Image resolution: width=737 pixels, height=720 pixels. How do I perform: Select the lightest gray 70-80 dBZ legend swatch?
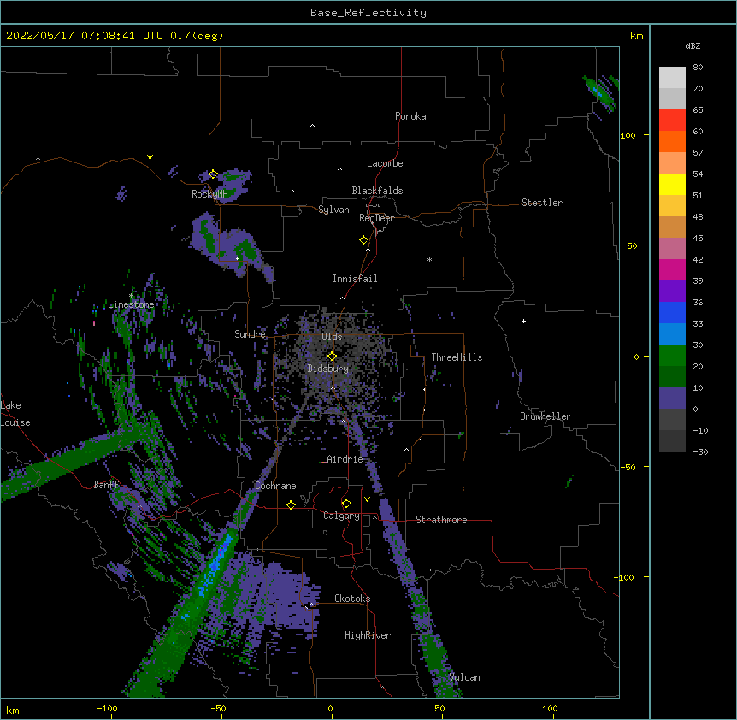[x=672, y=78]
